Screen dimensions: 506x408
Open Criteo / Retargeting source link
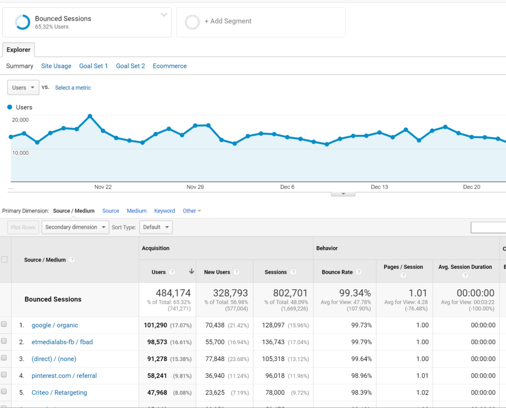59,393
